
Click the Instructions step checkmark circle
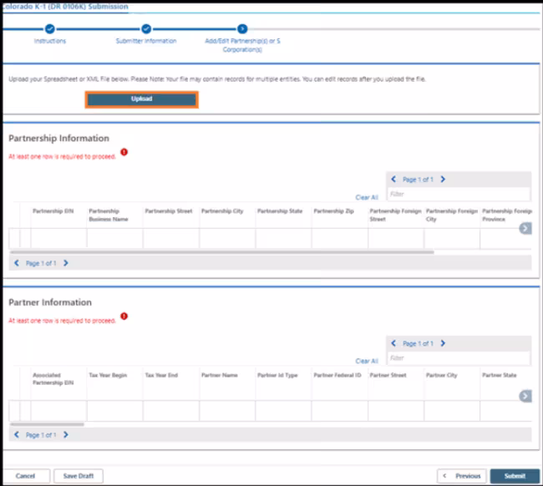pyautogui.click(x=50, y=29)
